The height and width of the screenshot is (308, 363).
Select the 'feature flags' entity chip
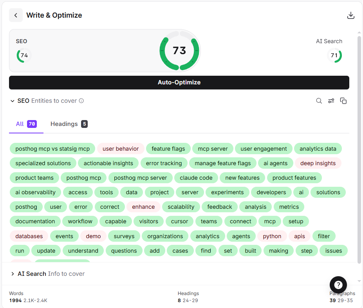click(168, 149)
